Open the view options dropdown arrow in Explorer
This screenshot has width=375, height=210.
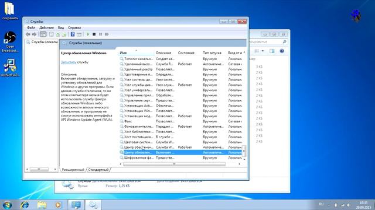[262, 51]
